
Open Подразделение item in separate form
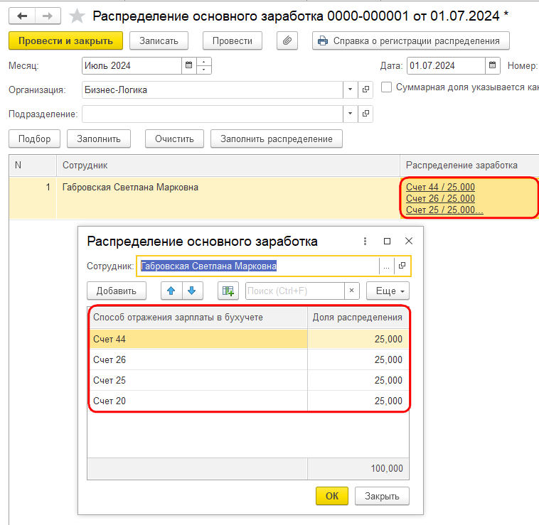(365, 114)
